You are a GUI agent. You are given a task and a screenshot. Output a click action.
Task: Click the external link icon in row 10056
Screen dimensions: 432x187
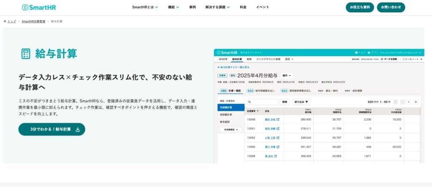tap(278, 147)
